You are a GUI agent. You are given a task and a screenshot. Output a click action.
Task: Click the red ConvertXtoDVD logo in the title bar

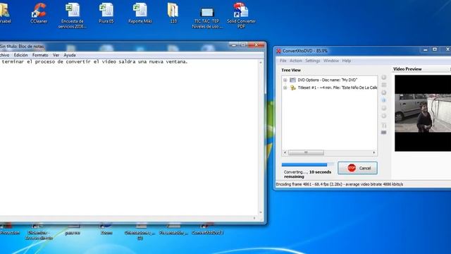(x=278, y=51)
